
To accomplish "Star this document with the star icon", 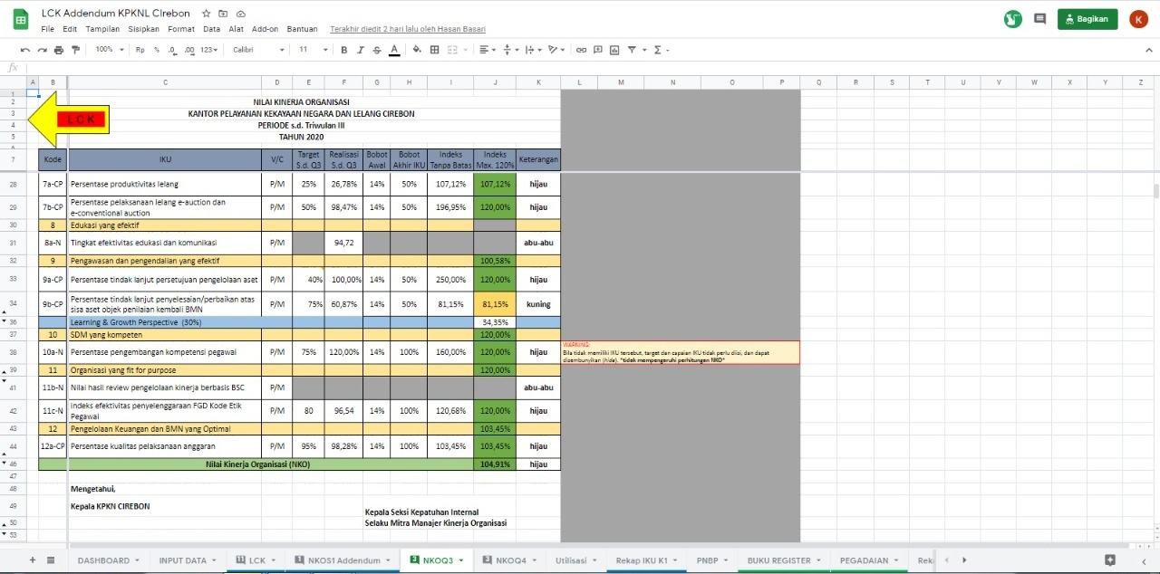I will click(207, 14).
